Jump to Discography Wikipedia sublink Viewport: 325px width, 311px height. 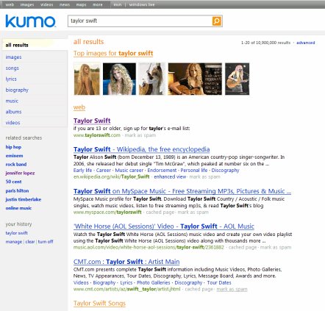pos(225,171)
